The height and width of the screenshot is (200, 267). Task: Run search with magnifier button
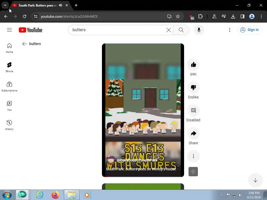click(x=181, y=30)
